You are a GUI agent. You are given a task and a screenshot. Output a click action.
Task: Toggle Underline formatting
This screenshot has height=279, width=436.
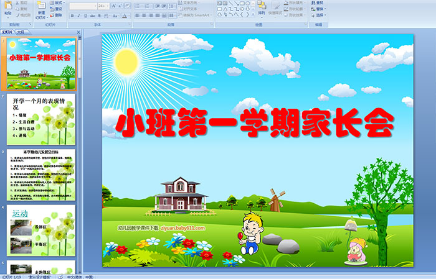coord(85,16)
